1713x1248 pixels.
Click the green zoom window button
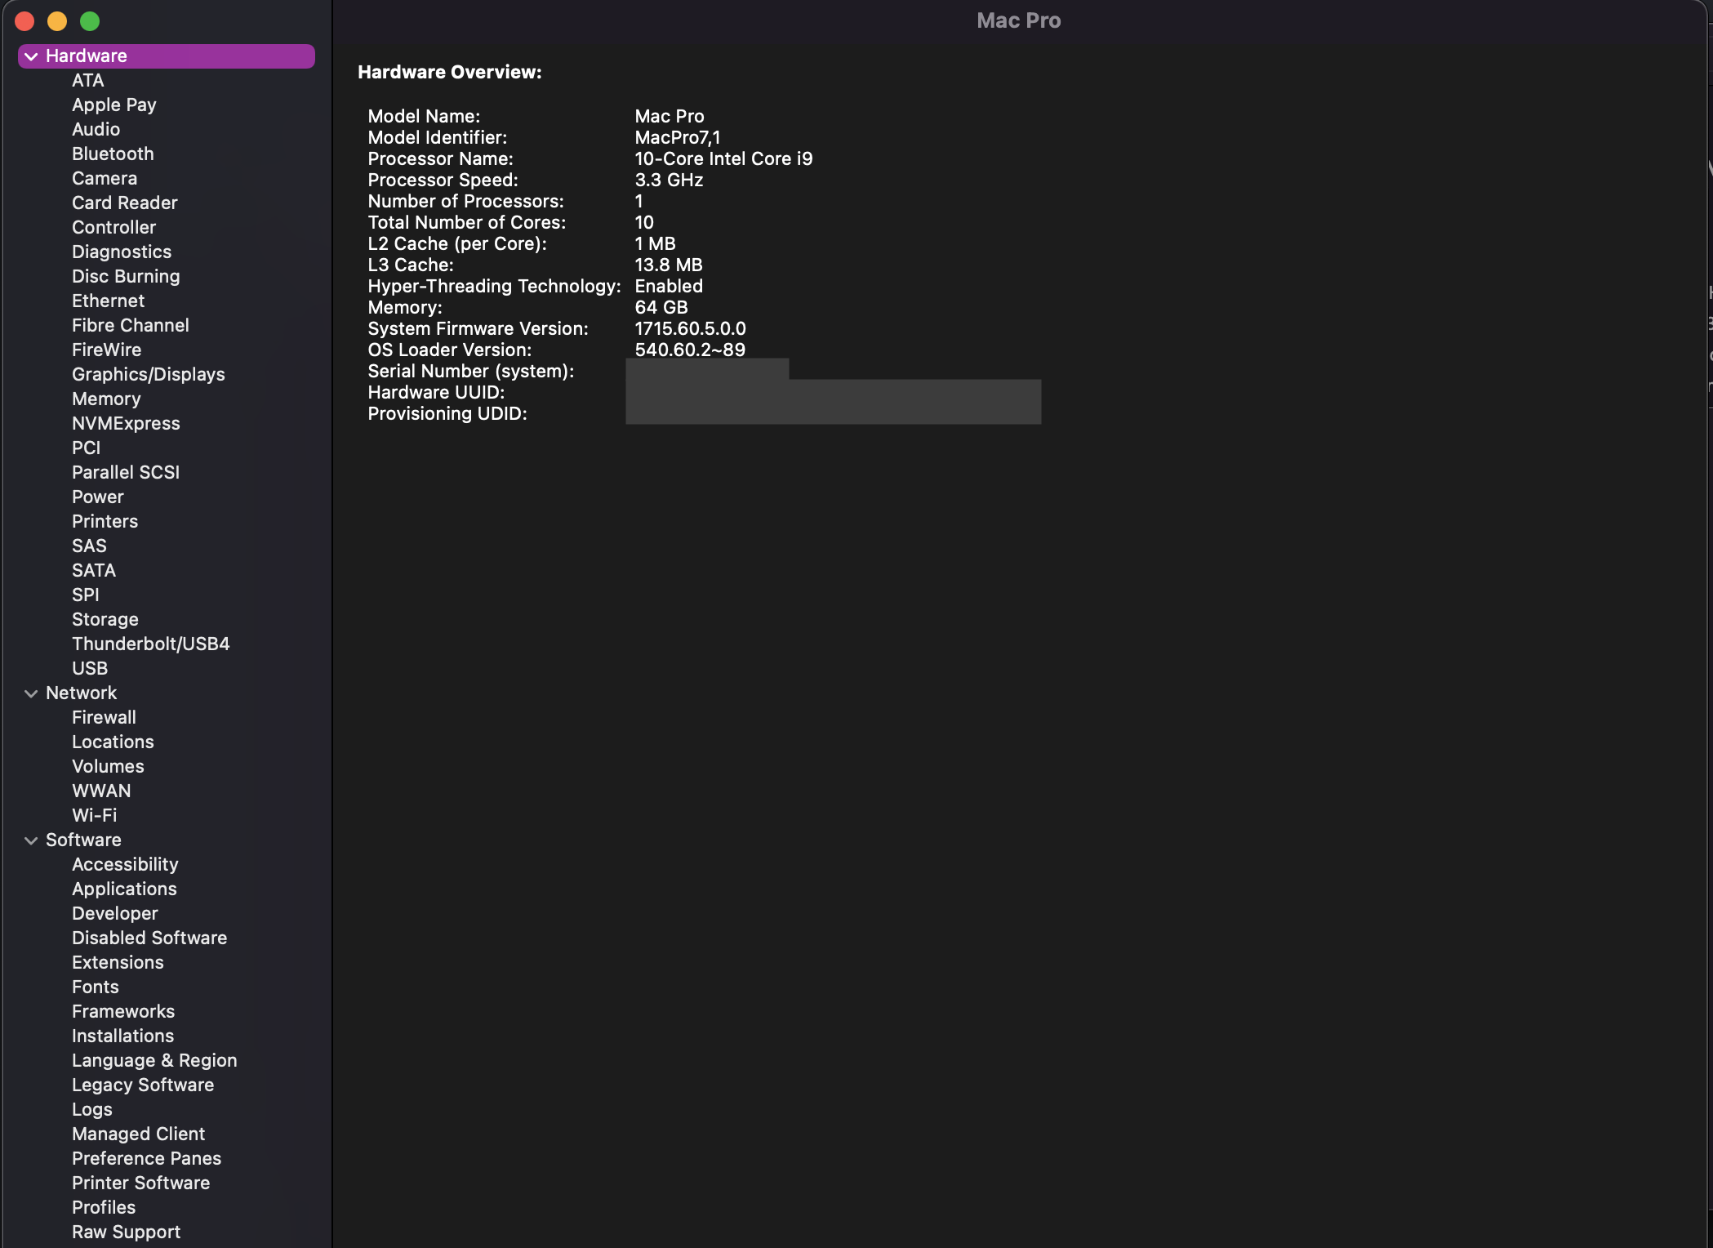point(90,21)
